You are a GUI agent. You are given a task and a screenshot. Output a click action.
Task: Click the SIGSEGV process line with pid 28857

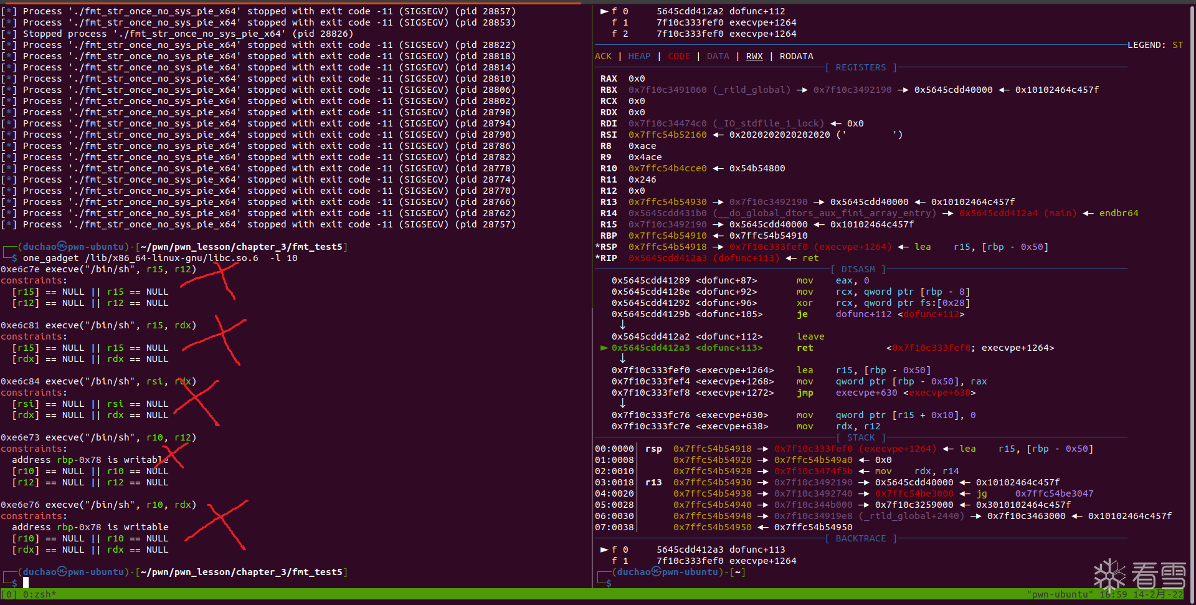click(x=258, y=11)
